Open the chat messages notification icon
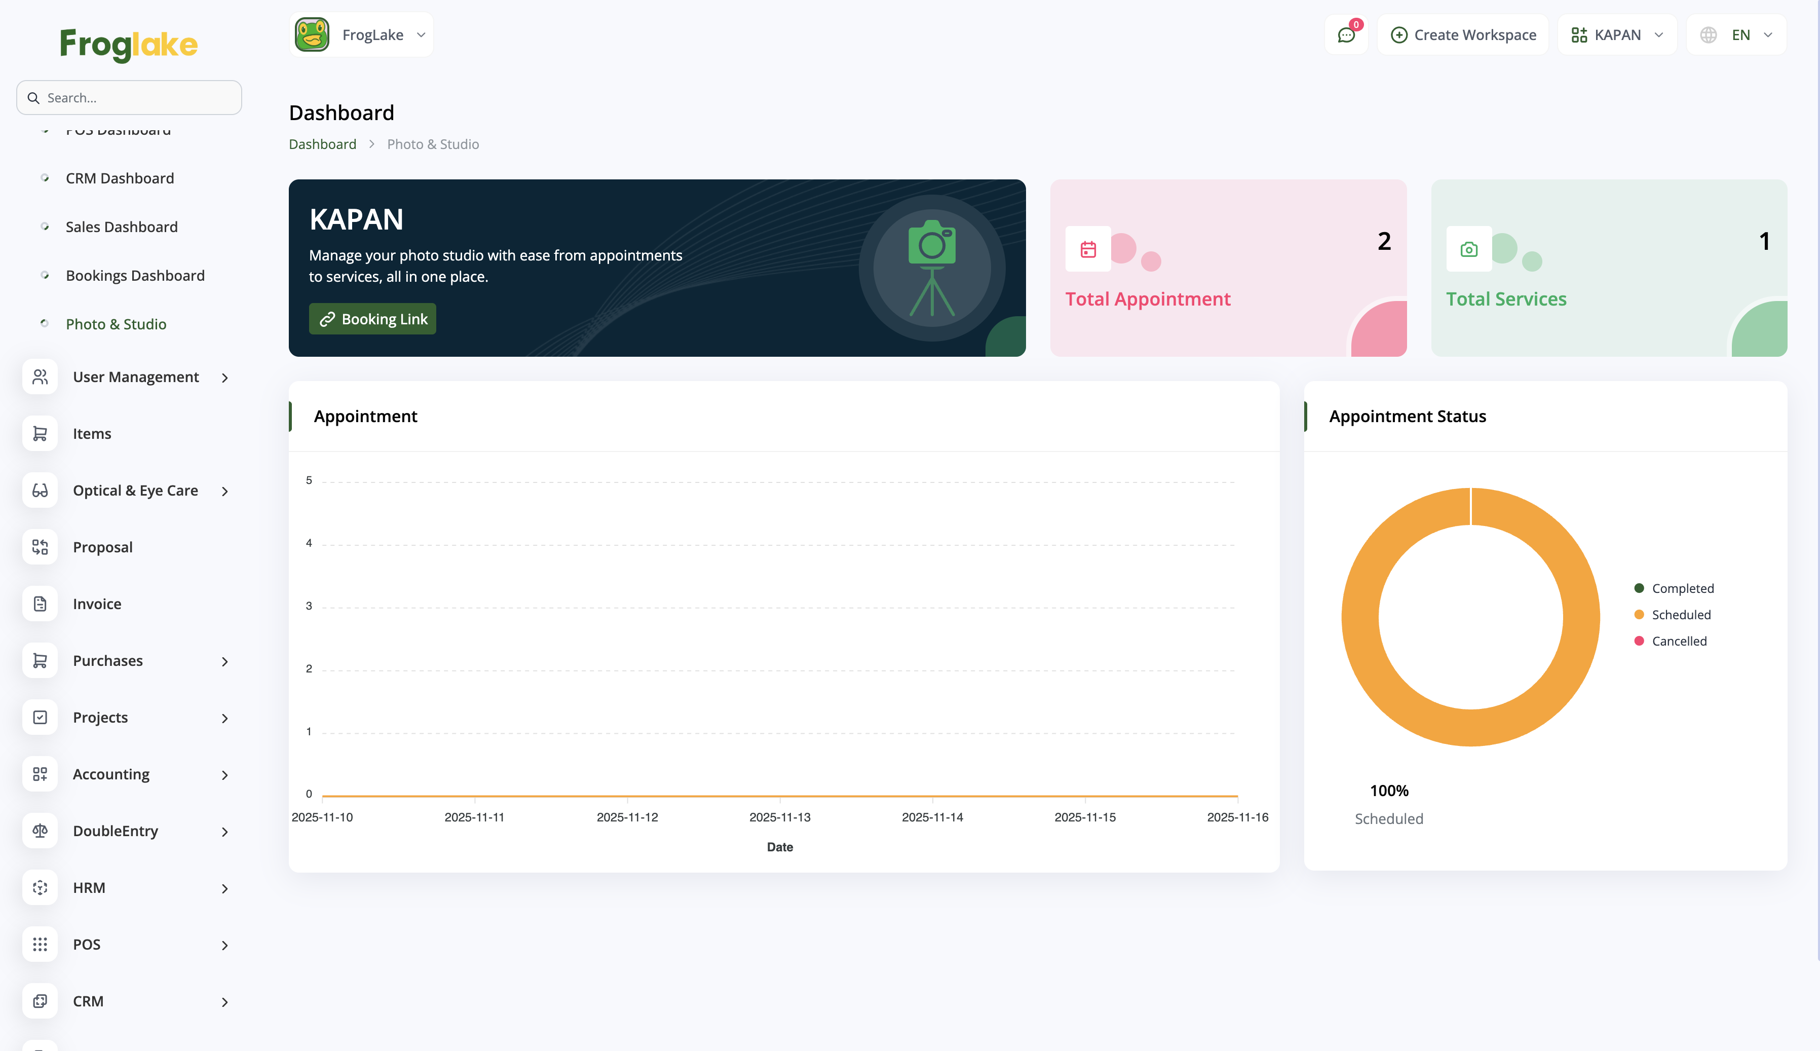1820x1051 pixels. tap(1346, 35)
